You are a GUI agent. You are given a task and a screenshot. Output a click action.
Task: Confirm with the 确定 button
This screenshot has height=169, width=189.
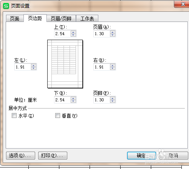point(141,155)
